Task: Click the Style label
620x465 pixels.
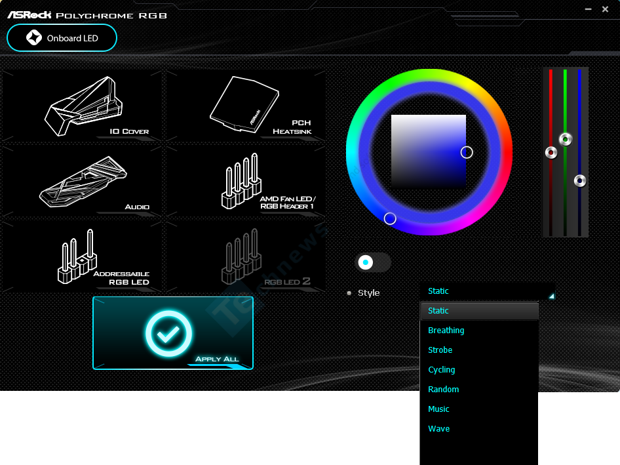Action: [x=368, y=293]
